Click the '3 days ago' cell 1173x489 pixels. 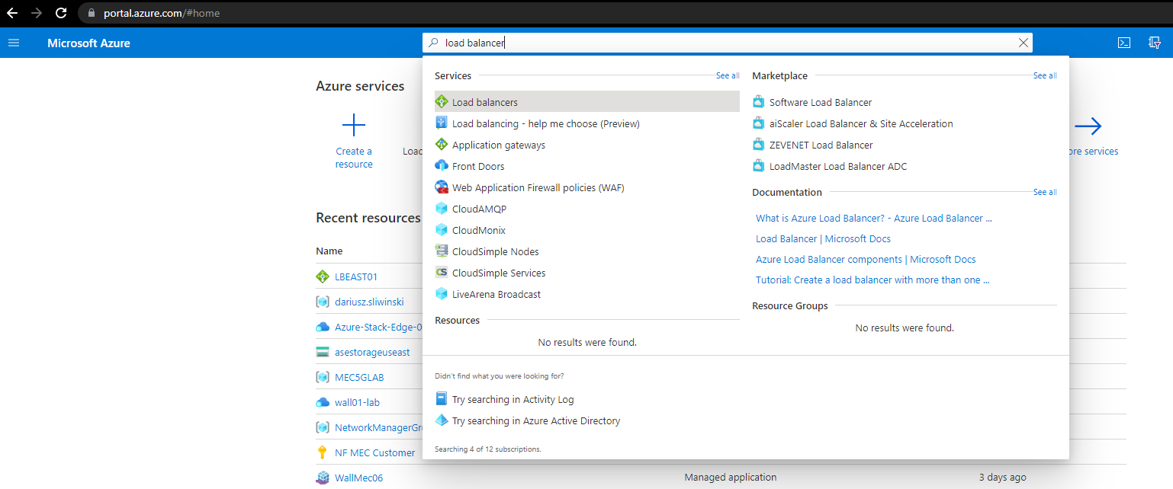(1003, 478)
